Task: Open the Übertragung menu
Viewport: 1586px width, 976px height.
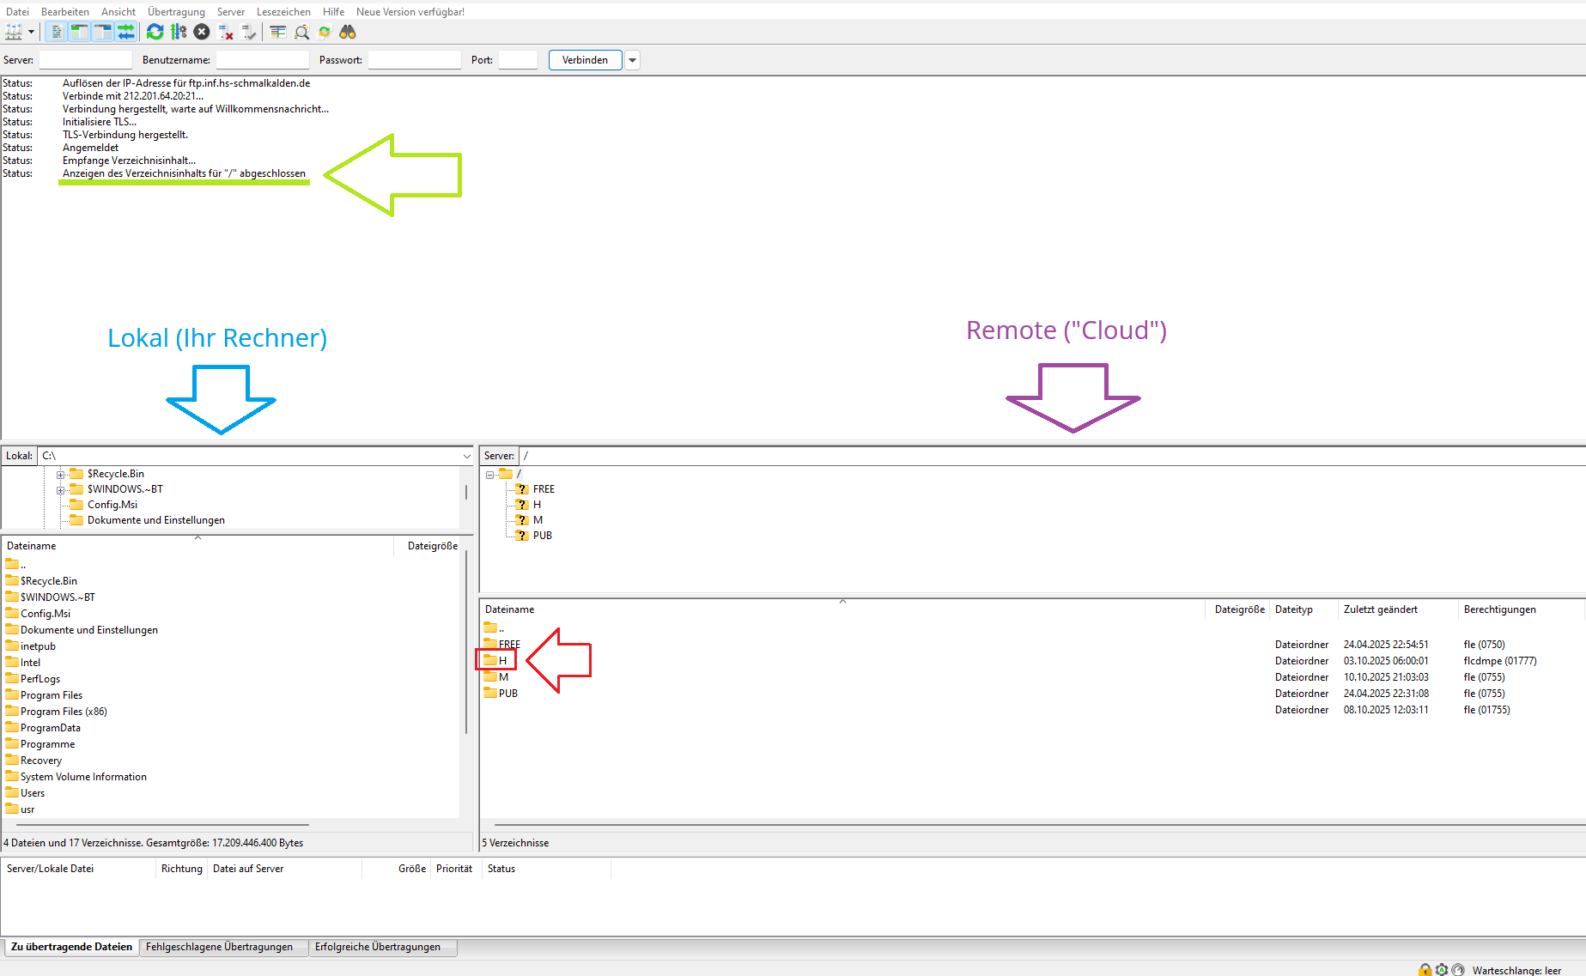Action: [x=175, y=11]
